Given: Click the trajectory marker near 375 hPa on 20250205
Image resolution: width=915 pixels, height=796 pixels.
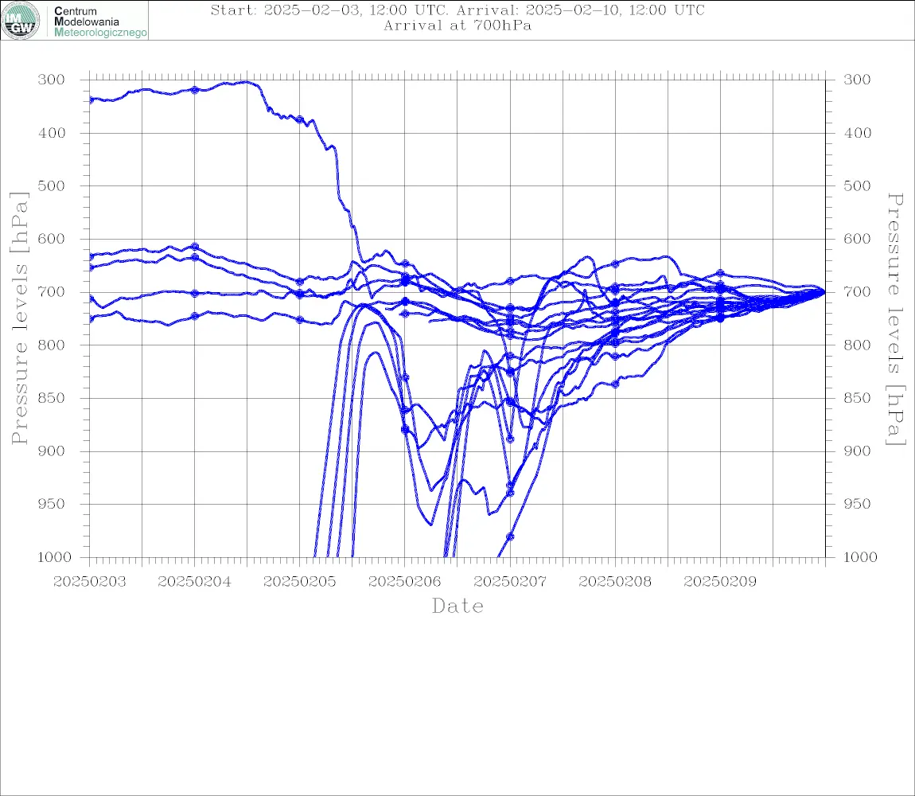Looking at the screenshot, I should tap(300, 119).
